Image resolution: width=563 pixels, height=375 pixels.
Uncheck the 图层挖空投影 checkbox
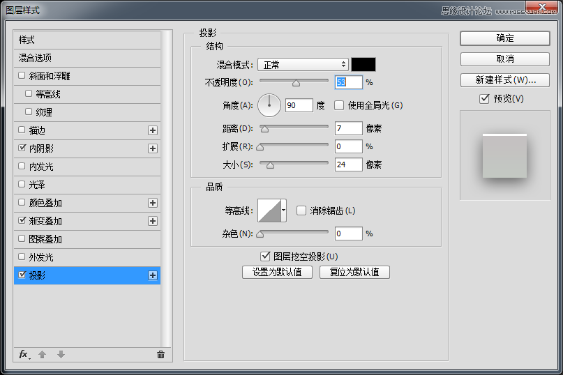(265, 257)
